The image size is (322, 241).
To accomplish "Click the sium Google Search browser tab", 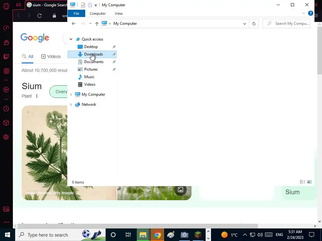I will (47, 5).
